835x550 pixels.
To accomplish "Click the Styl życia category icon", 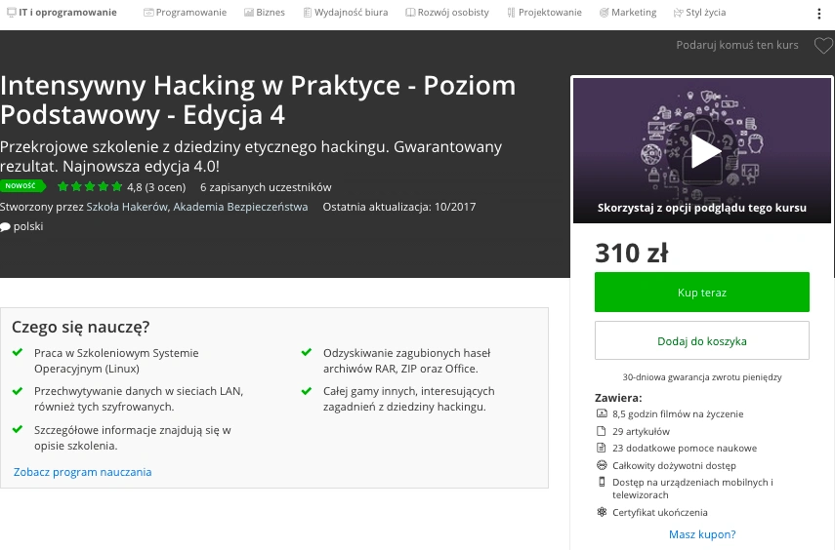I will (x=678, y=13).
